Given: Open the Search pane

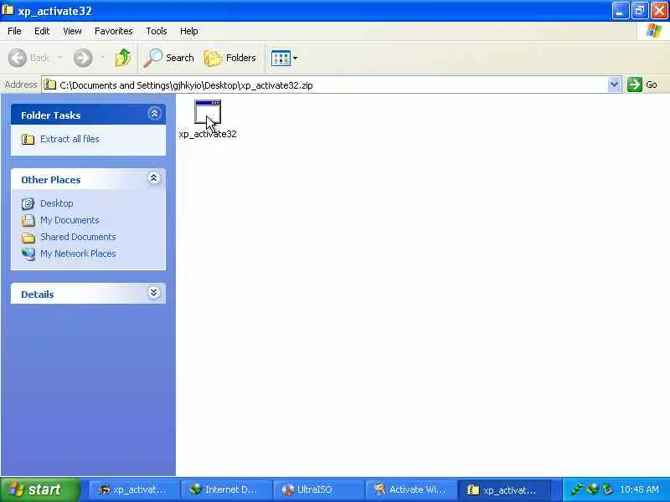Looking at the screenshot, I should coord(169,58).
